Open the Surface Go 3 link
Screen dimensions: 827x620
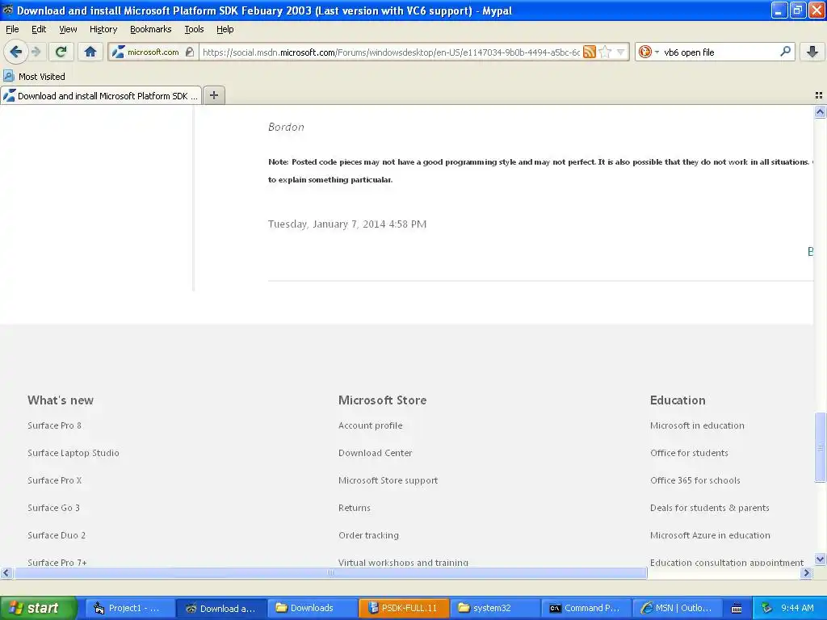53,508
